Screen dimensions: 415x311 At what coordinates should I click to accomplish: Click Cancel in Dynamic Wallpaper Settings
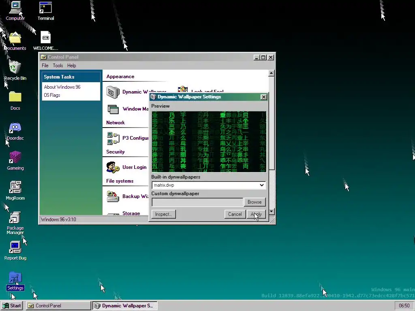(235, 214)
